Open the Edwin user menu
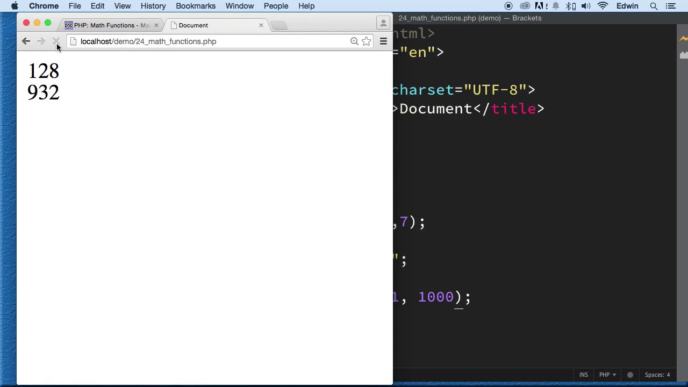The width and height of the screenshot is (688, 387). click(x=627, y=6)
